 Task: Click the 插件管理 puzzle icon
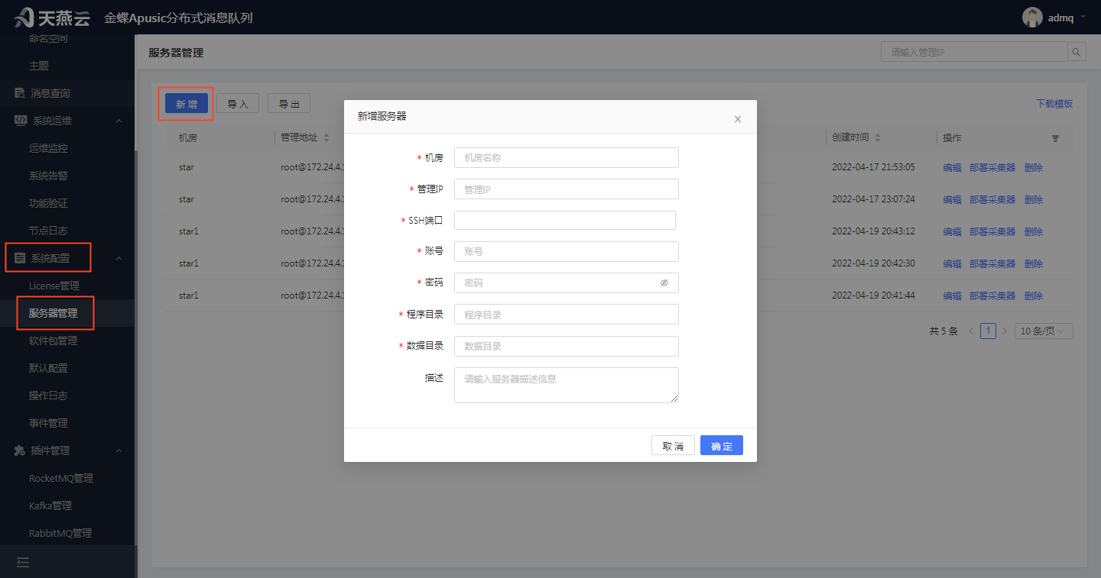(x=20, y=450)
